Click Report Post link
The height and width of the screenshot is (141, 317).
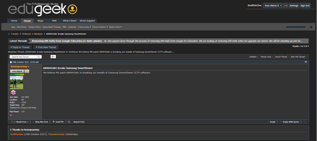[79, 122]
